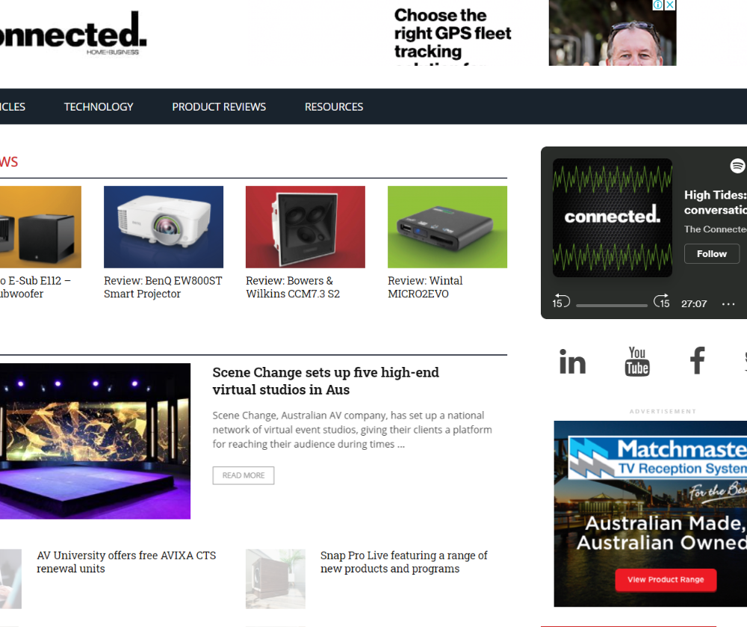Open the Resources menu
Screen dimensions: 747x627
click(334, 107)
